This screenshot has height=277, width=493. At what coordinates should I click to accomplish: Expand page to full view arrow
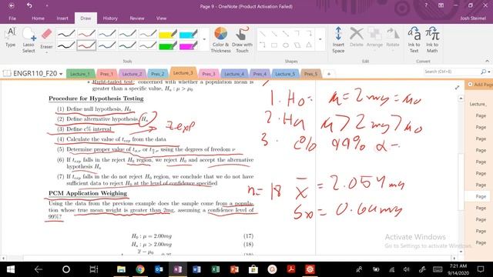pyautogui.click(x=457, y=88)
